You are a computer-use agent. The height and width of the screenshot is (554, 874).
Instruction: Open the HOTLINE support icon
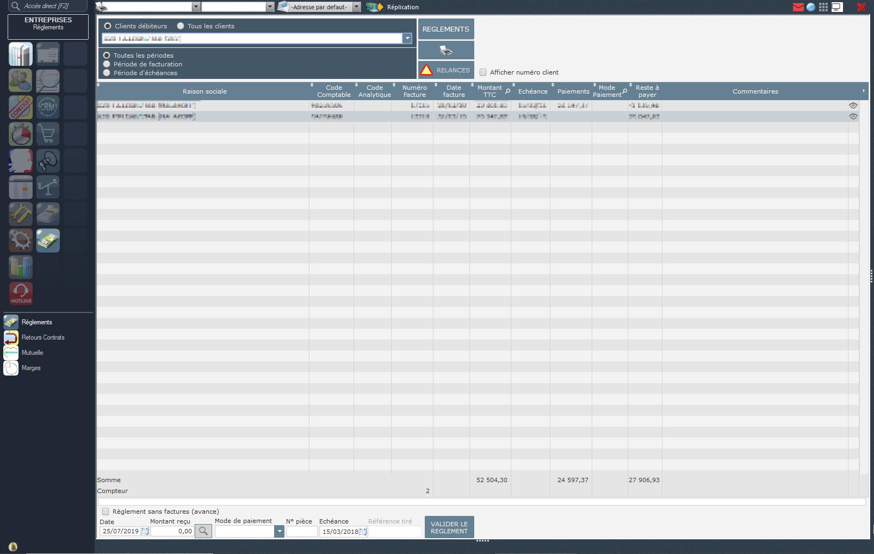(x=21, y=293)
